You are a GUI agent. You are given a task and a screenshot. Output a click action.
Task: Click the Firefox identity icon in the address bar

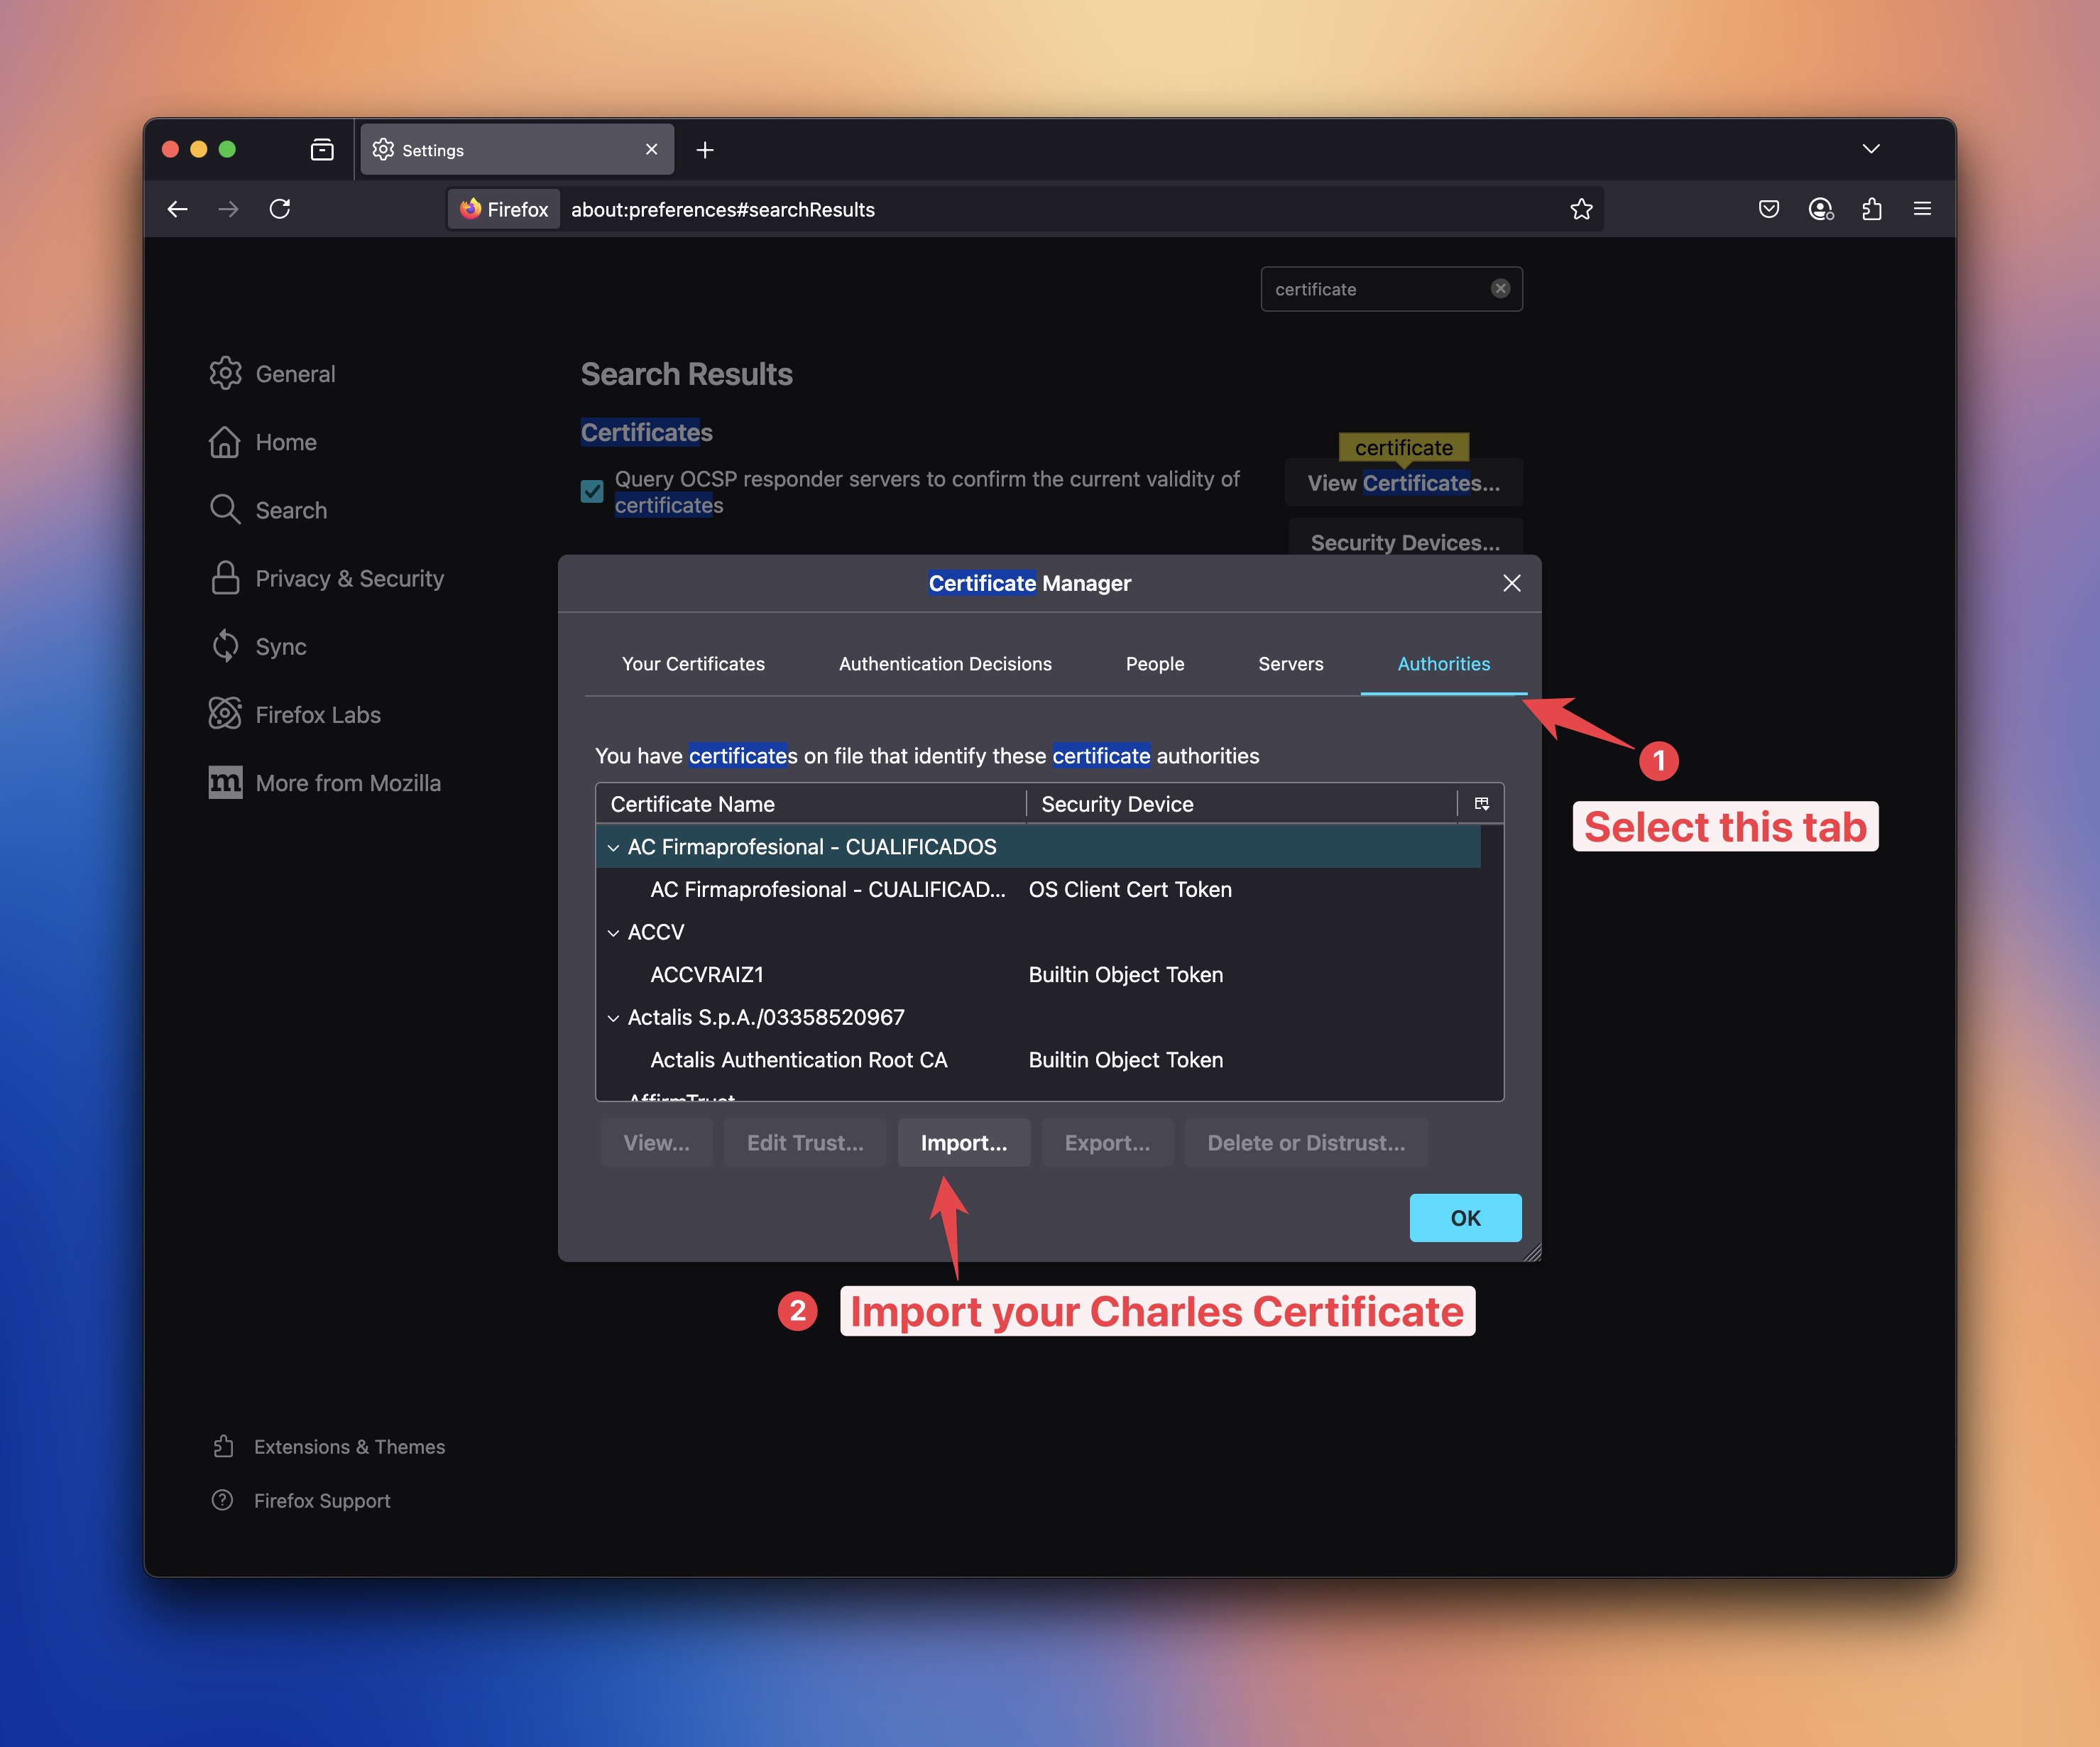point(504,209)
